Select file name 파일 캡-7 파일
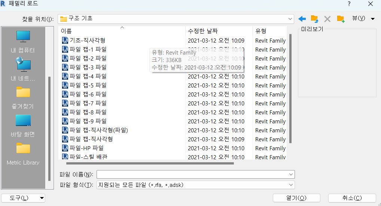Image resolution: width=381 pixels, height=206 pixels. point(88,103)
